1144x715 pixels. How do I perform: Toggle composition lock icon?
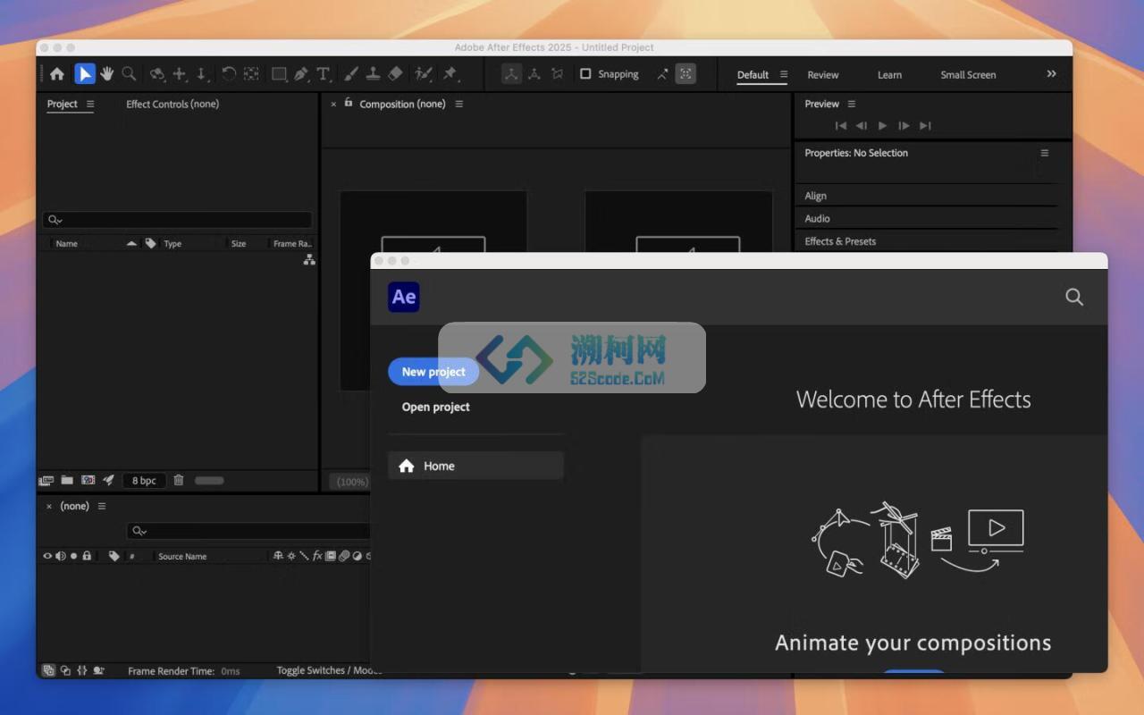point(349,103)
